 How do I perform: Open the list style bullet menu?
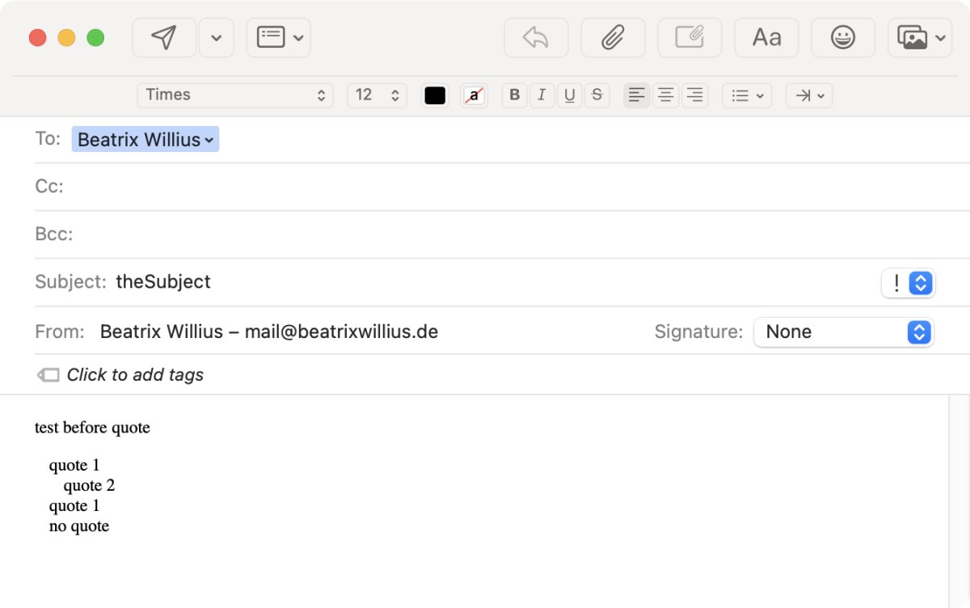pos(747,95)
